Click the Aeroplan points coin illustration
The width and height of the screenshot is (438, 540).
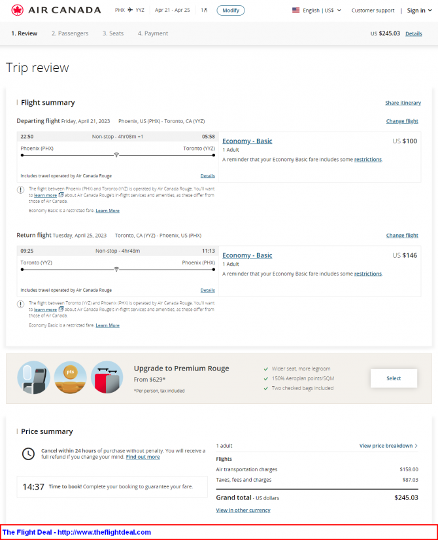[x=70, y=378]
